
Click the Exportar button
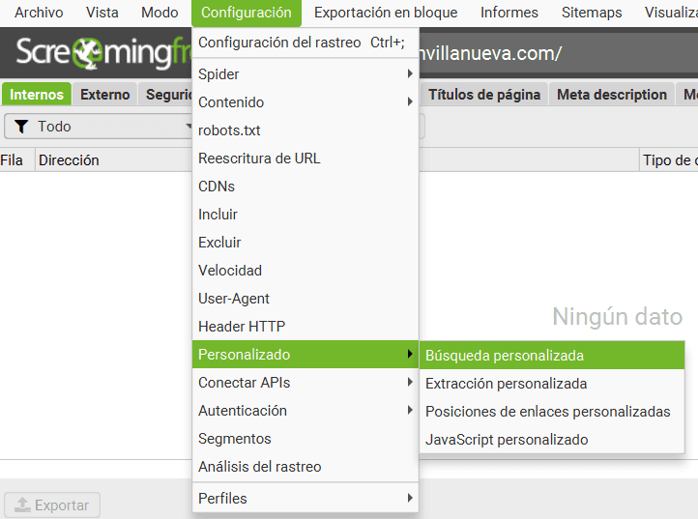pos(52,505)
